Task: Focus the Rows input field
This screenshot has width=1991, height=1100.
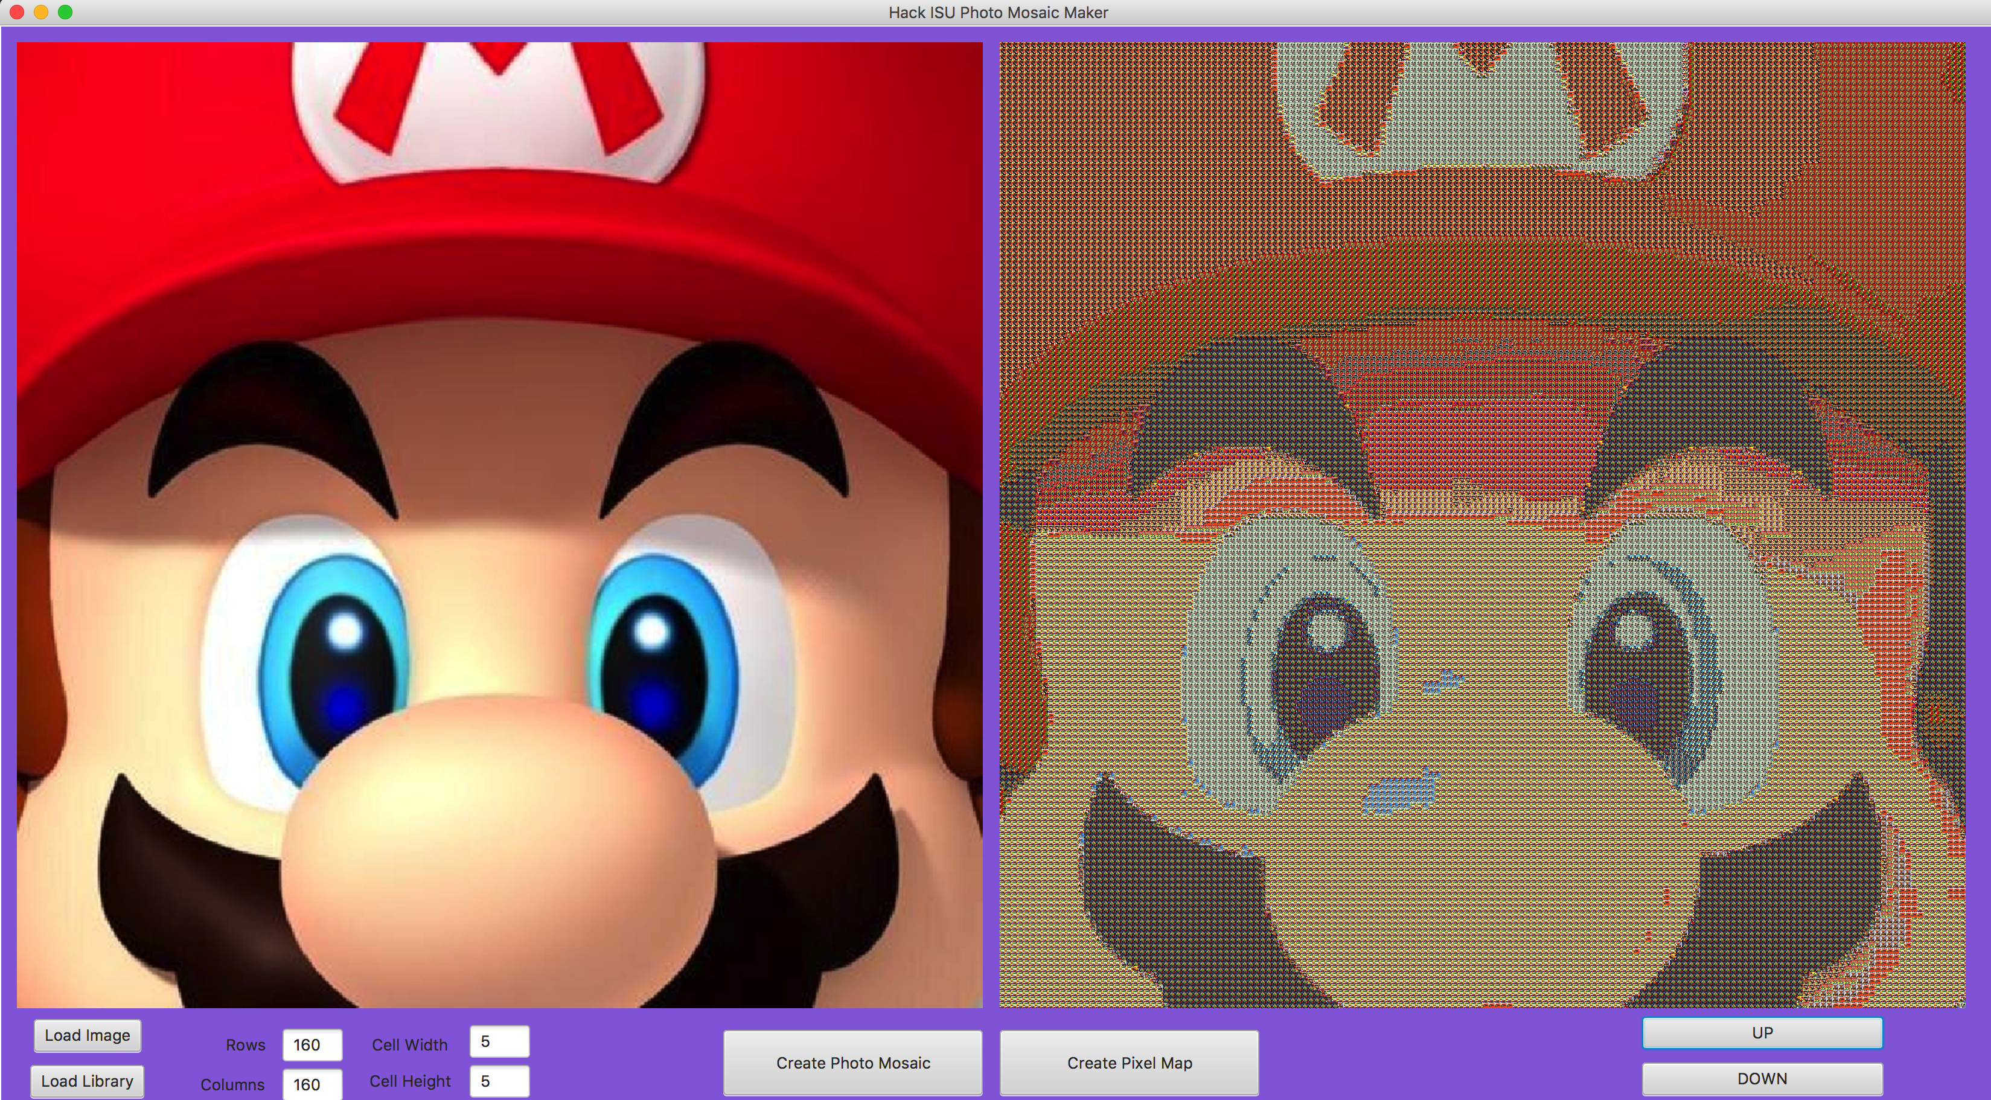Action: coord(312,1044)
